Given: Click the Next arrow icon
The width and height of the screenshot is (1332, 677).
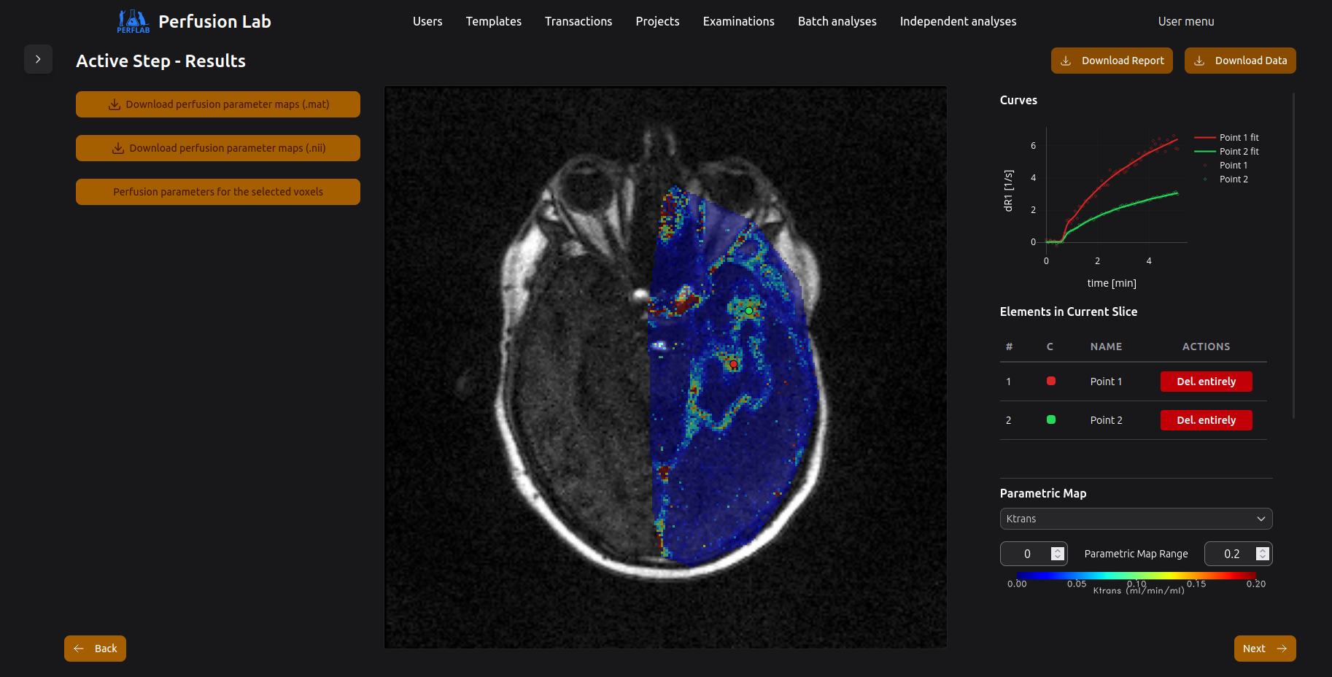Looking at the screenshot, I should 1282,649.
